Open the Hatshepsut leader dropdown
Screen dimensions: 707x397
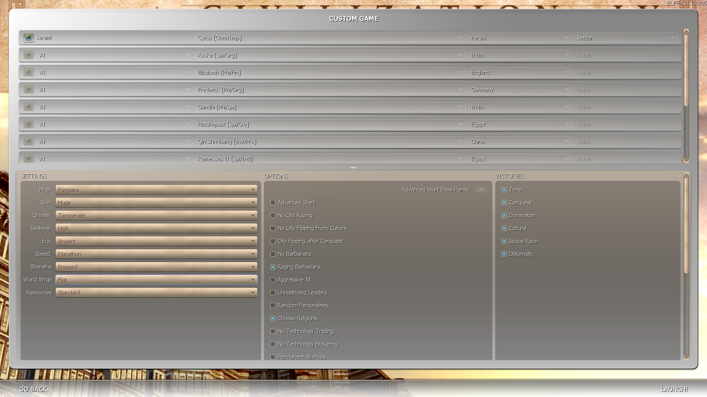click(330, 124)
